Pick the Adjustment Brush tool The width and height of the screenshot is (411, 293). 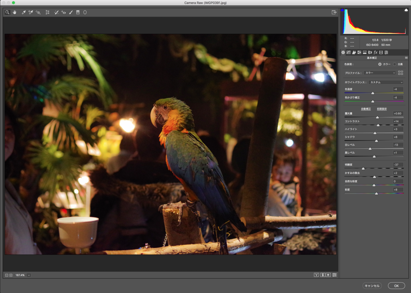point(71,12)
